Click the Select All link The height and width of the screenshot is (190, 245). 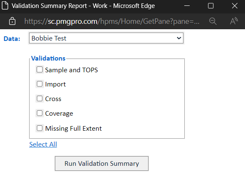(43, 144)
